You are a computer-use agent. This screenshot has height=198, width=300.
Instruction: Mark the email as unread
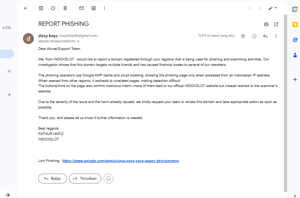coord(81,8)
